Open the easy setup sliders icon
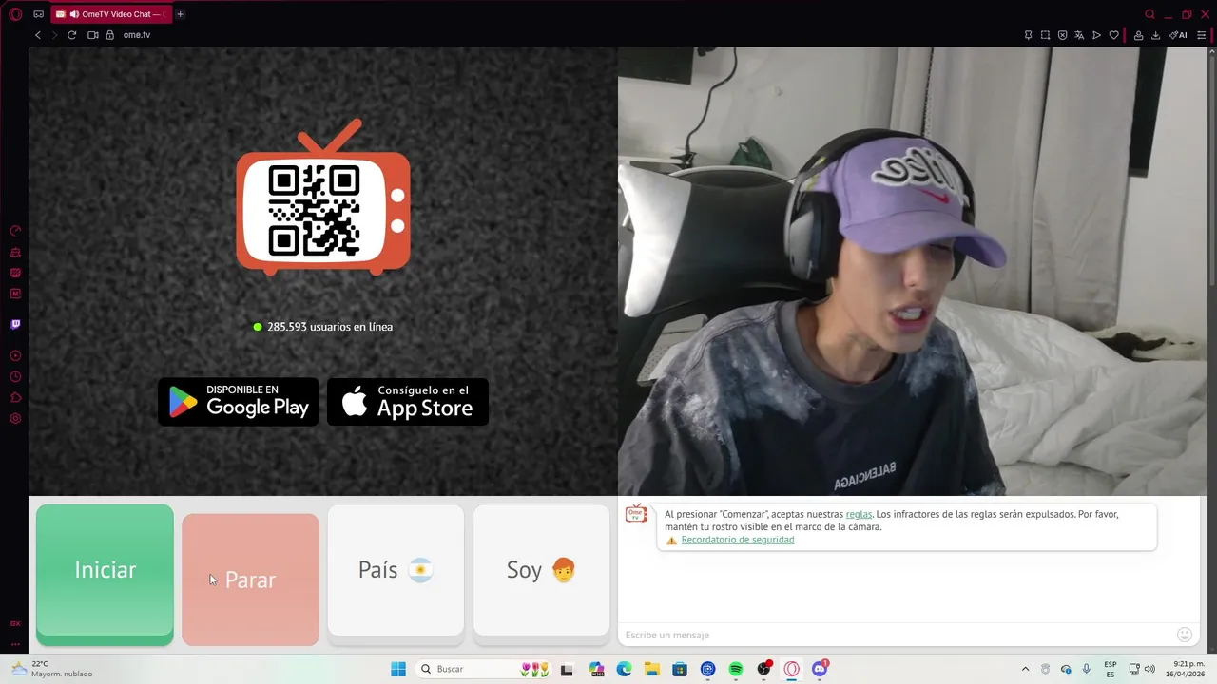1217x684 pixels. point(1202,35)
